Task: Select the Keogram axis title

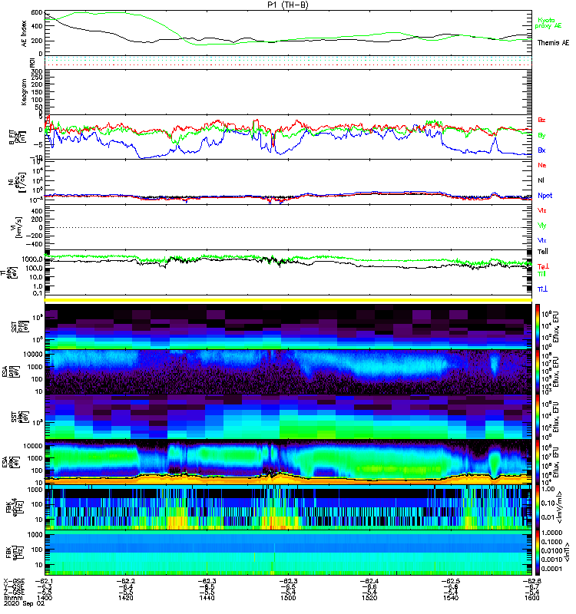Action: tap(25, 91)
